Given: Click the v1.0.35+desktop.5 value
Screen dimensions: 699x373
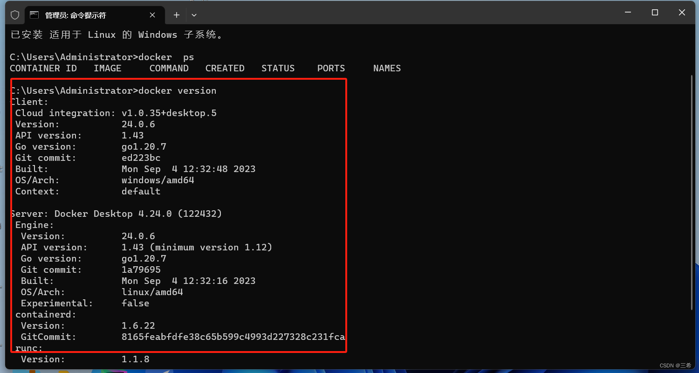Looking at the screenshot, I should 169,113.
